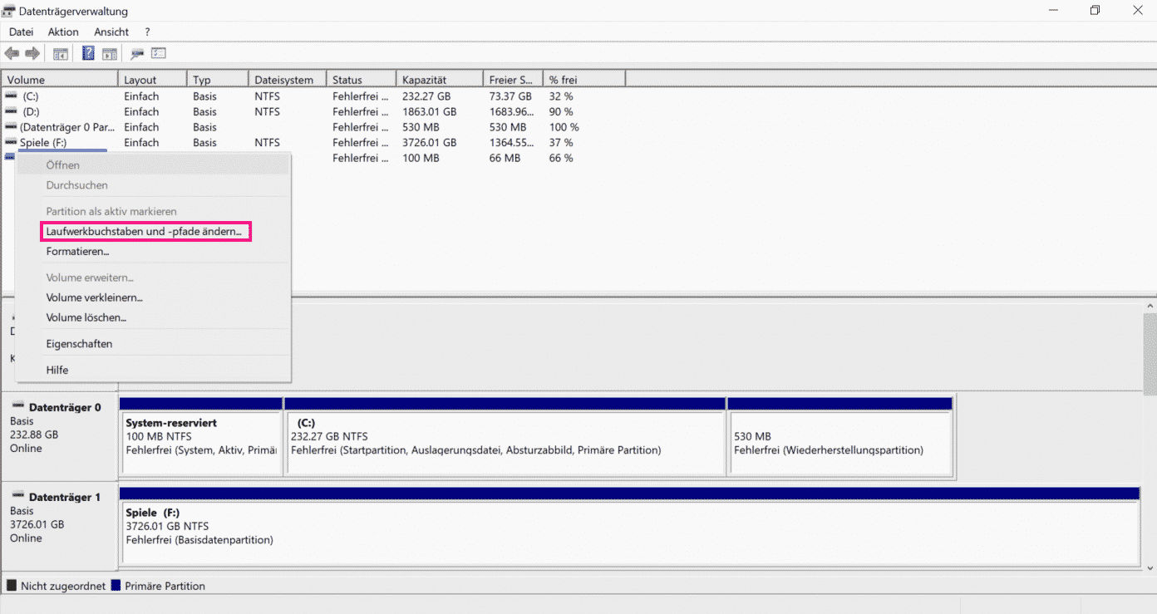The image size is (1157, 614).
Task: Select 'Formatieren...' in the context menu
Action: [x=77, y=251]
